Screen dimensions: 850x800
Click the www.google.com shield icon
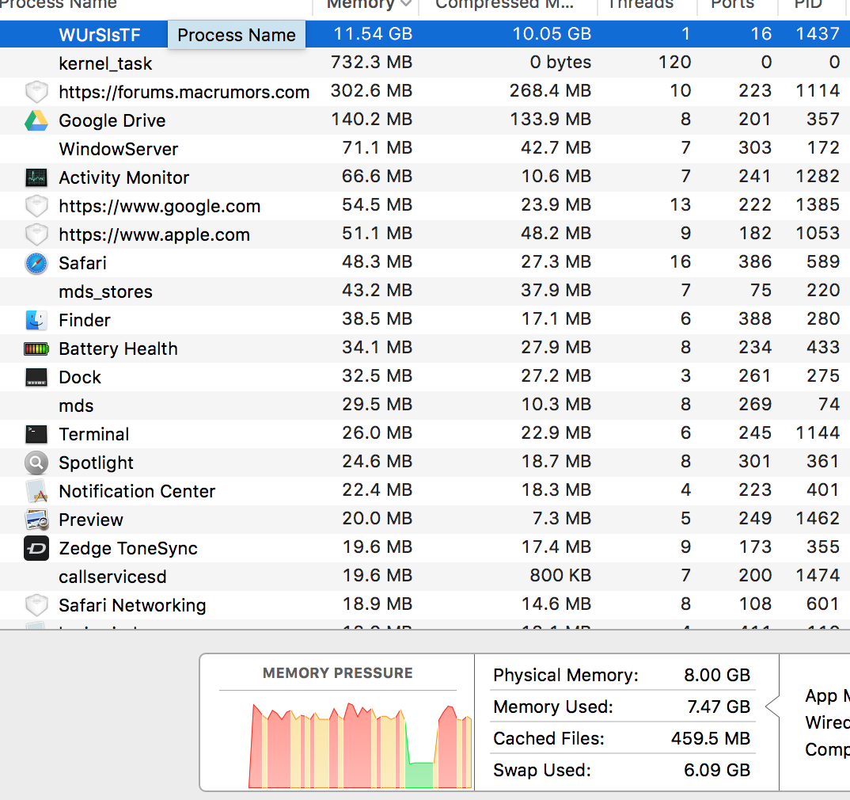coord(36,206)
